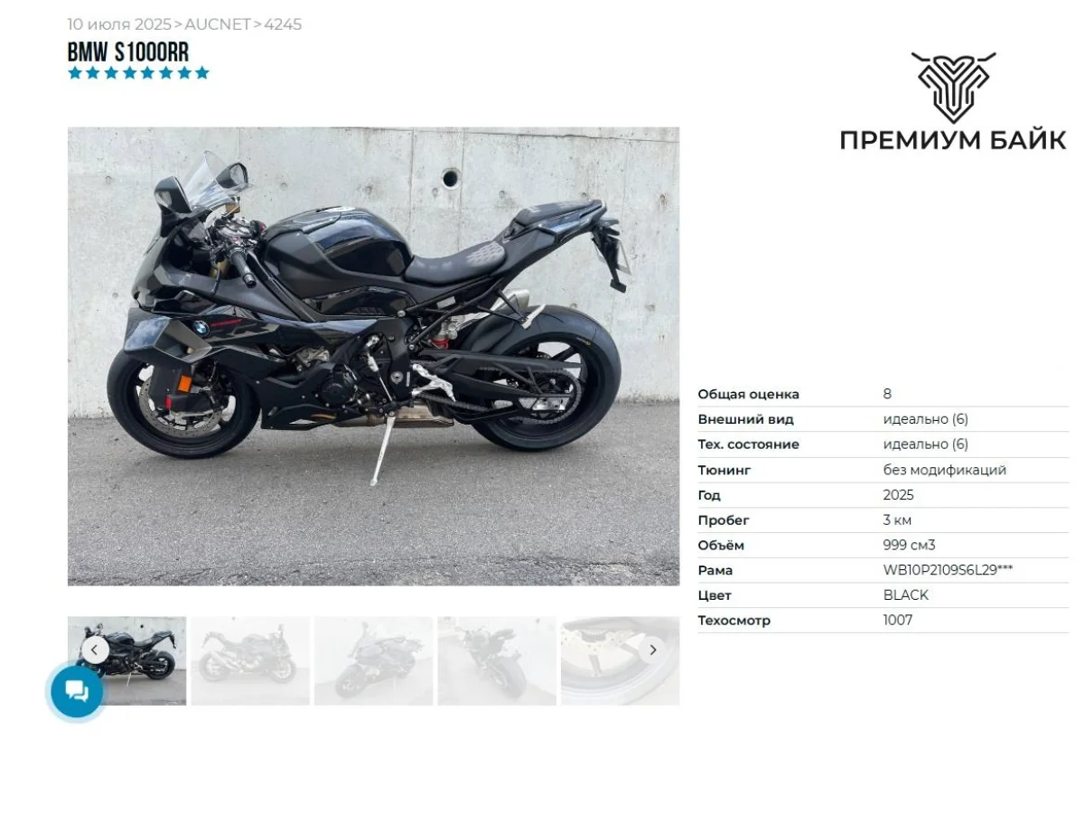
Task: Click the Общая оценка rating row
Action: [x=883, y=394]
